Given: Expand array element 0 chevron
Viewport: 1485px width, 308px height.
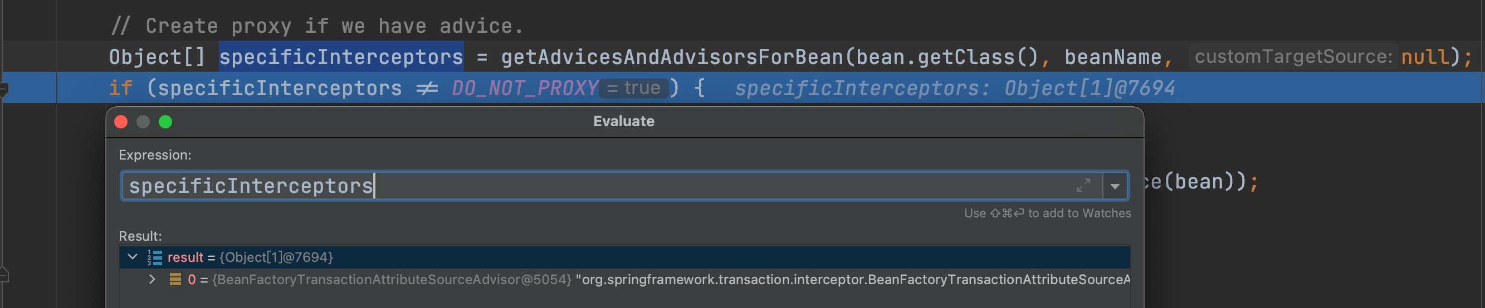Looking at the screenshot, I should point(152,279).
